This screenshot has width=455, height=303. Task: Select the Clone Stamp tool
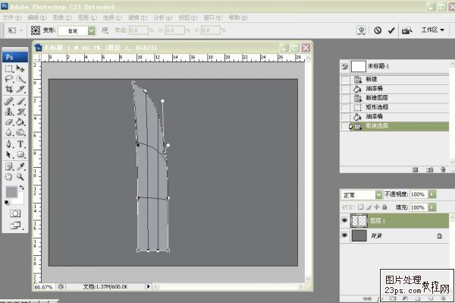pyautogui.click(x=9, y=112)
